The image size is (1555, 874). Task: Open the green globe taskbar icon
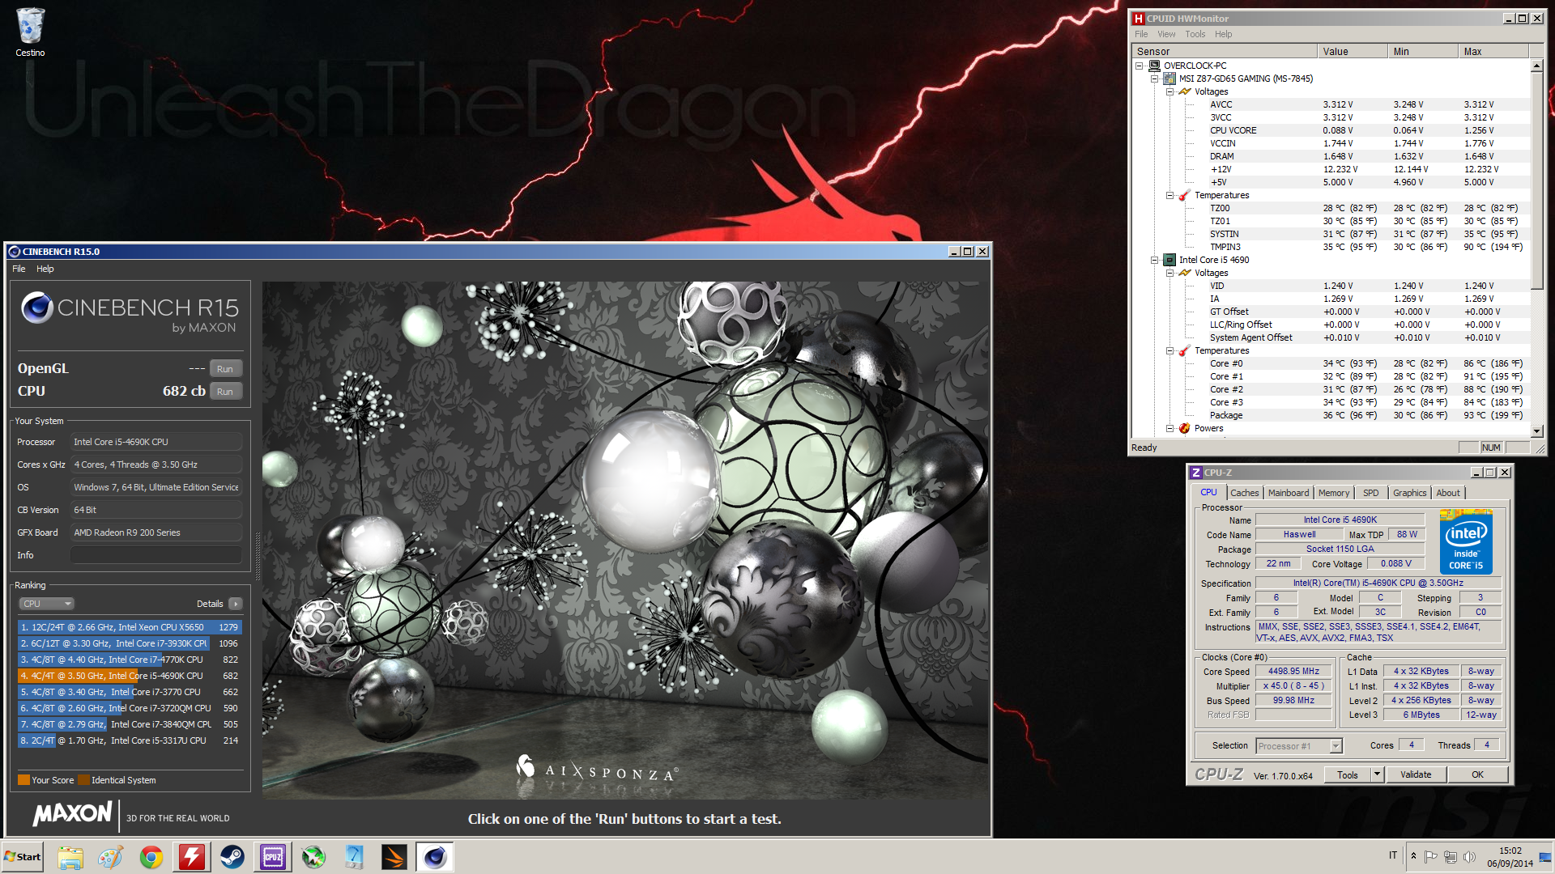pos(313,857)
